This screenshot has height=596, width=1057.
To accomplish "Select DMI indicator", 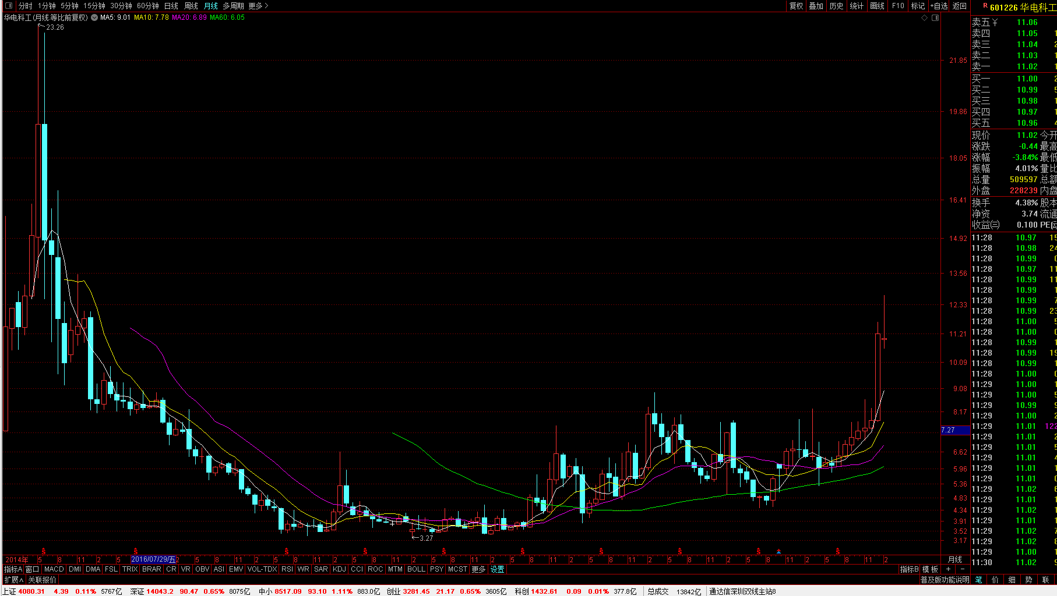I will point(75,569).
